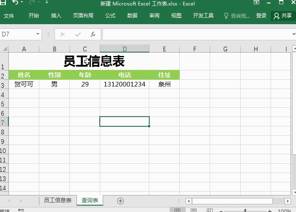The width and height of the screenshot is (296, 212).
Task: Click the horizontal scrollbar left arrow
Action: coord(189,201)
